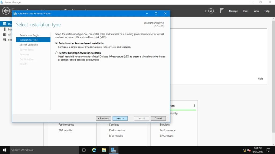Viewport: 275px width, 154px height.
Task: Click Server Manager back arrow icon
Action: coord(6,11)
